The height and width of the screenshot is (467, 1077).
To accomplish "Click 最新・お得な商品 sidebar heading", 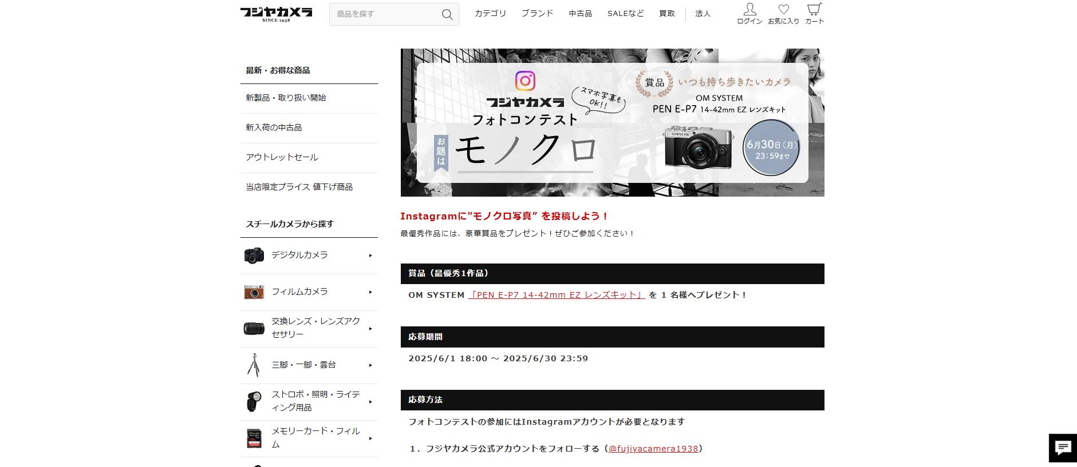I will coord(278,70).
